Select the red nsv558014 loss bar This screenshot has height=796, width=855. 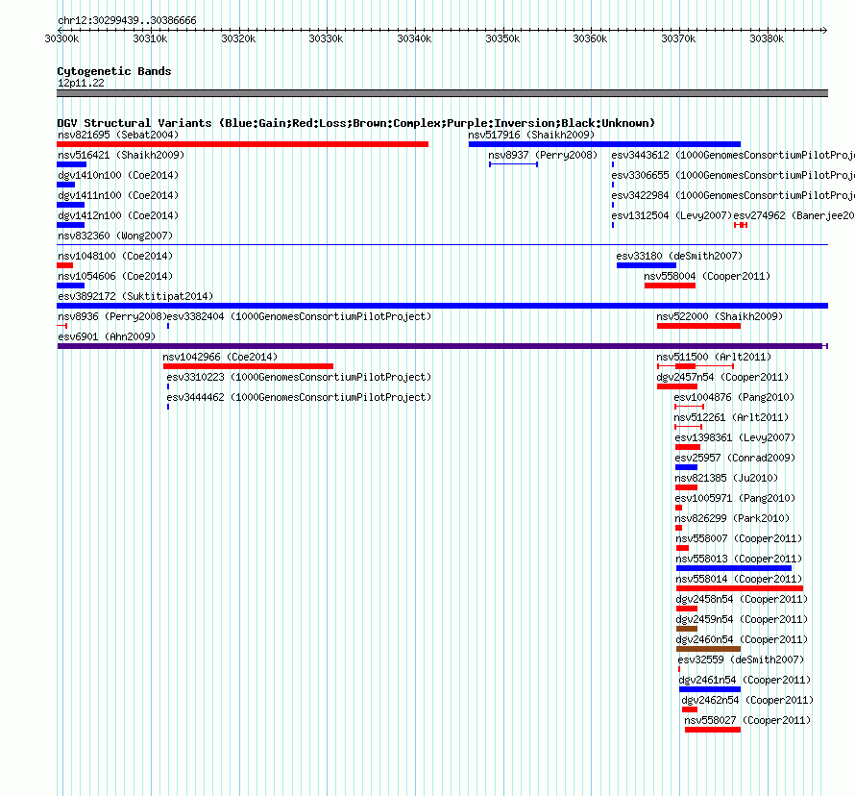click(740, 588)
